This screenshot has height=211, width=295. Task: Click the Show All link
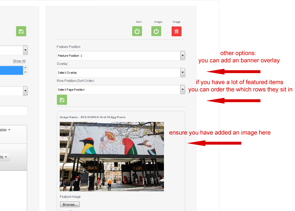coord(19,61)
